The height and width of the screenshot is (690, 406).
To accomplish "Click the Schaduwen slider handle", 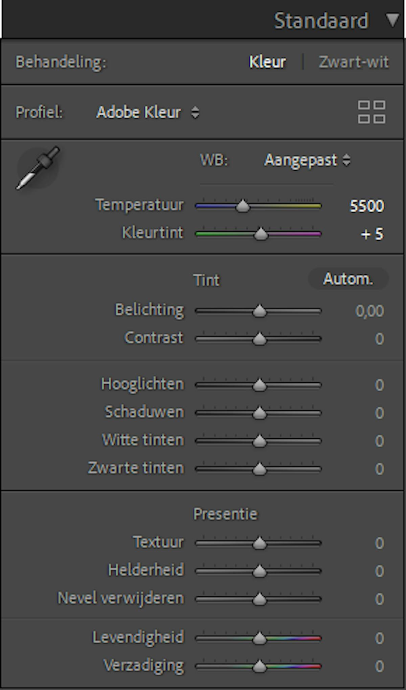I will click(x=260, y=413).
